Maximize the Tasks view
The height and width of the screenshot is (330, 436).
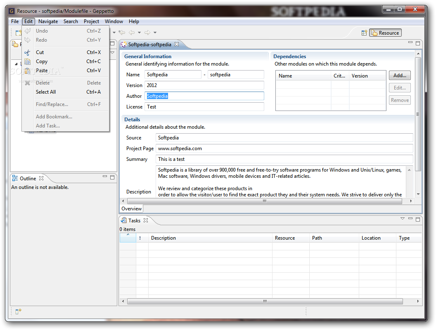click(x=418, y=219)
